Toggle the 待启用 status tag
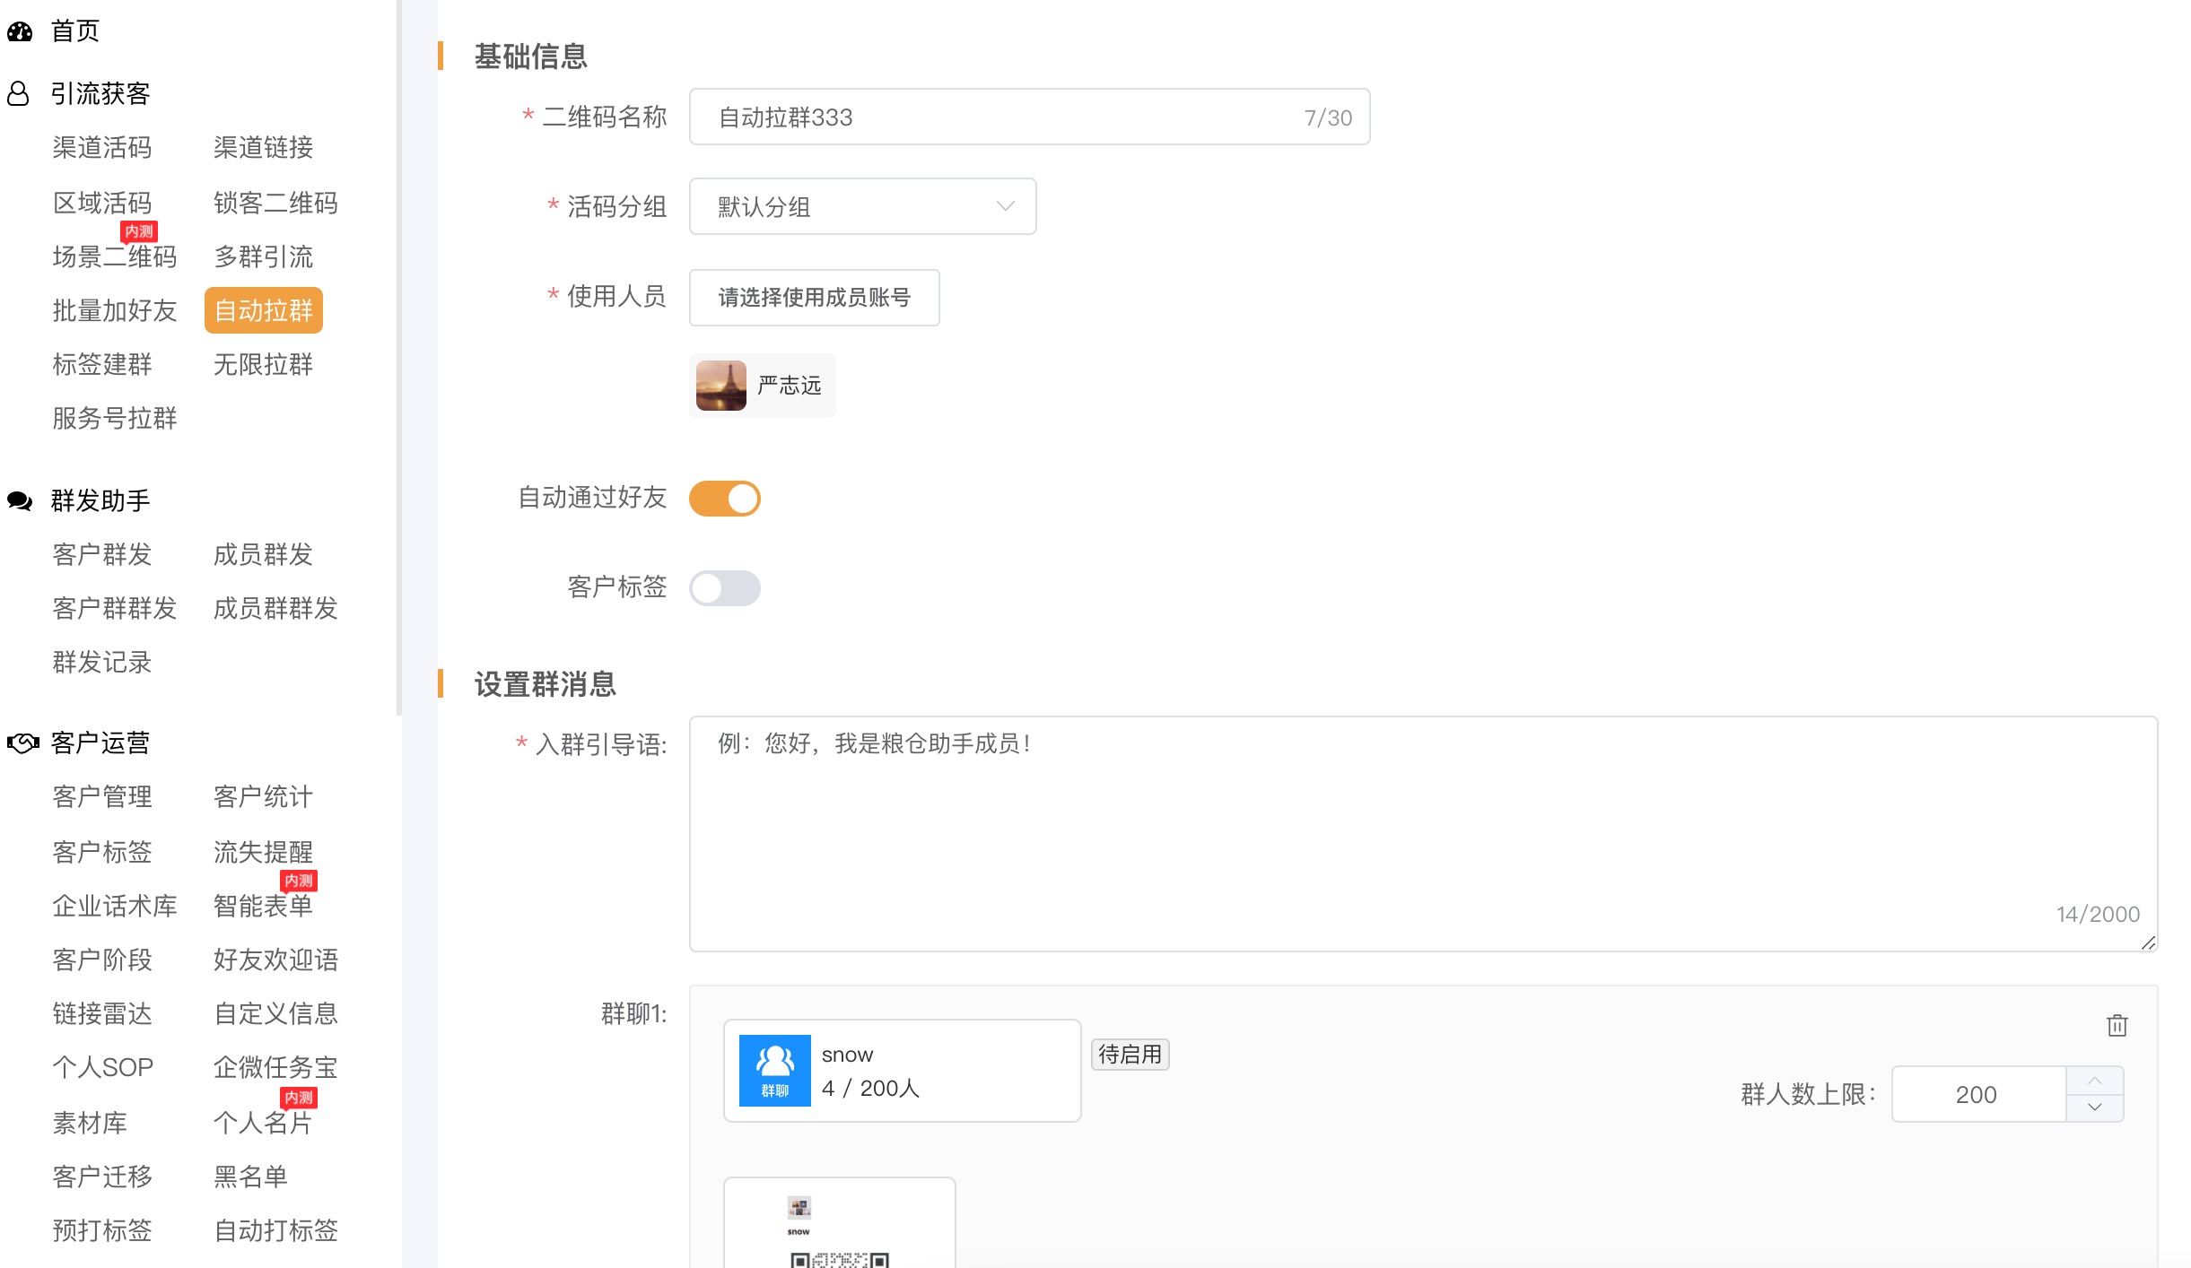The width and height of the screenshot is (2191, 1268). coord(1130,1054)
